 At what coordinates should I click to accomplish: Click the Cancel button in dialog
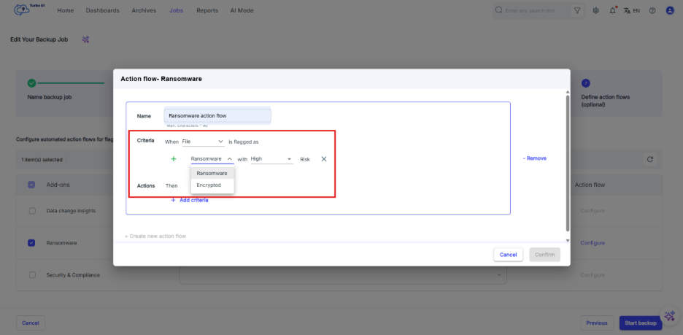click(x=508, y=255)
